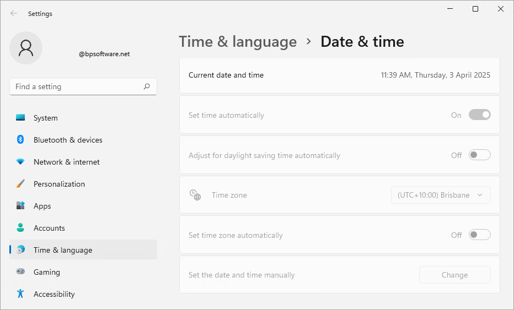Image resolution: width=514 pixels, height=310 pixels.
Task: Click the Time & language globe icon
Action: pyautogui.click(x=20, y=249)
